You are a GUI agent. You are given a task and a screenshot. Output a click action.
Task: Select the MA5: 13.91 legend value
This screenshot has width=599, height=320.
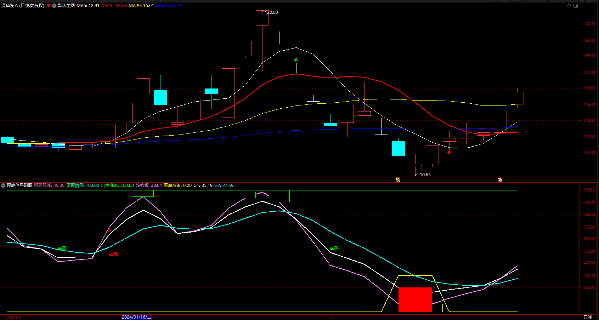[88, 6]
